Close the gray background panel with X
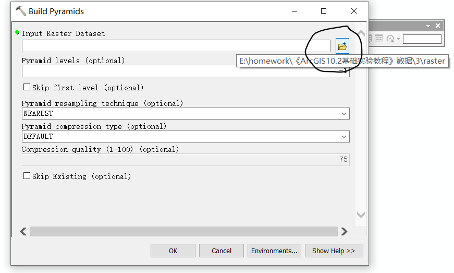 (438, 26)
